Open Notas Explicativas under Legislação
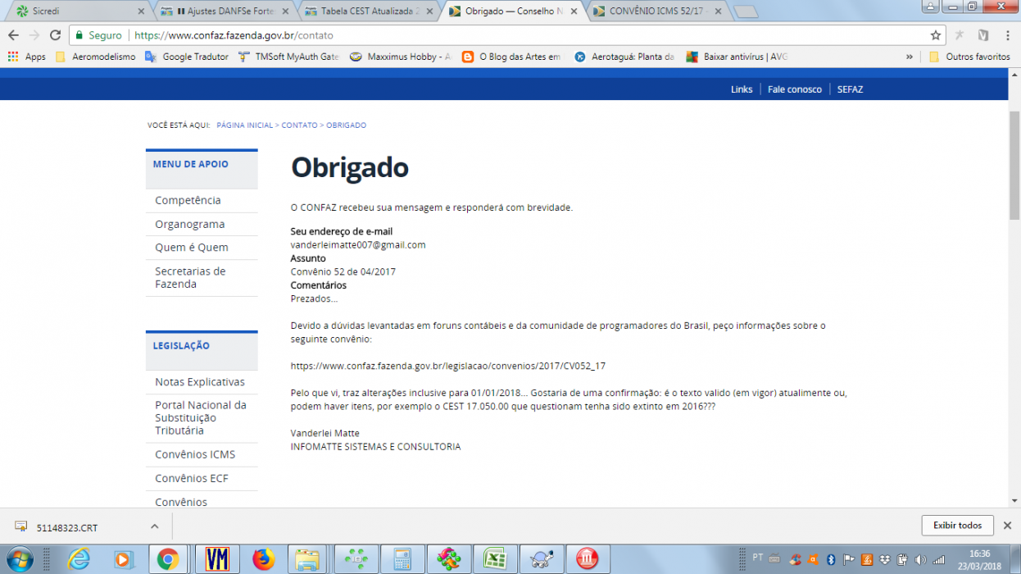1021x574 pixels. 200,382
